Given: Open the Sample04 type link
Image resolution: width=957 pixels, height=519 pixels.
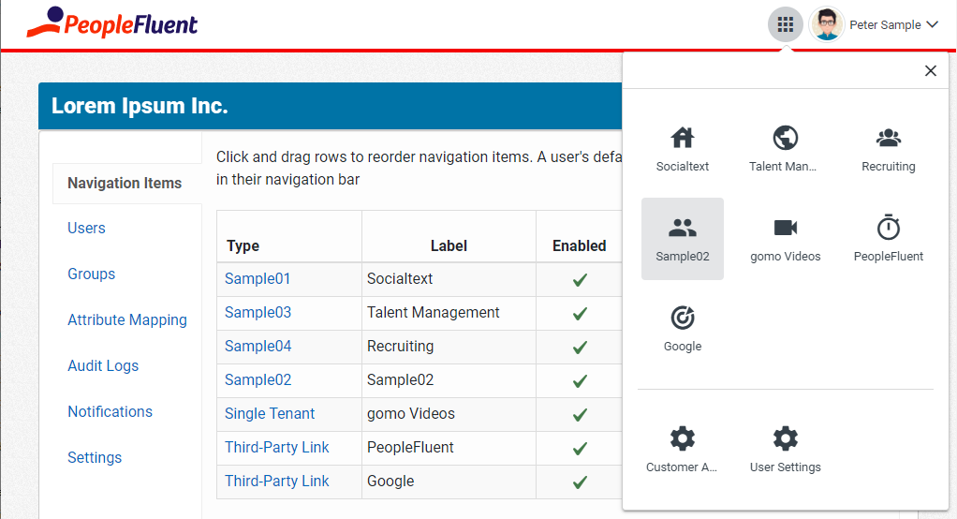Looking at the screenshot, I should (258, 346).
